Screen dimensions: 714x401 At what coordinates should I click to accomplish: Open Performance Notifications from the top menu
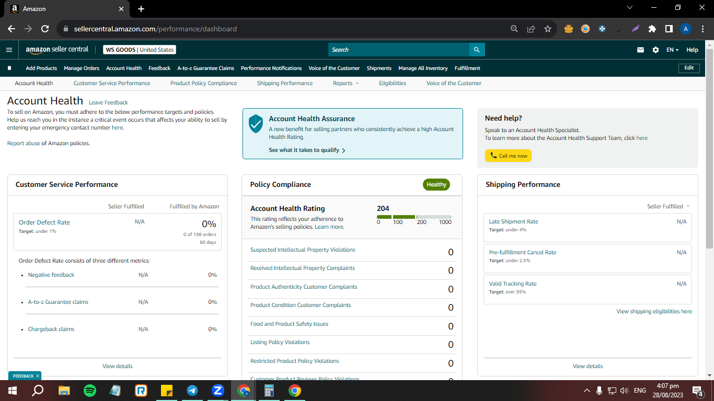click(271, 68)
